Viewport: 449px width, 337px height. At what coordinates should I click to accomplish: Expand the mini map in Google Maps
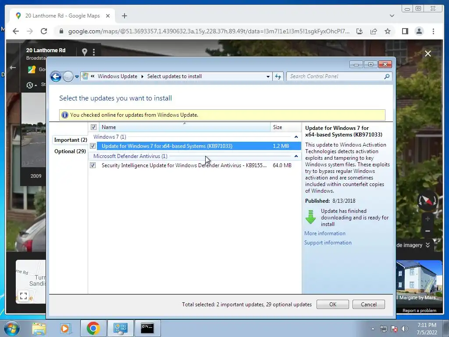click(x=24, y=295)
